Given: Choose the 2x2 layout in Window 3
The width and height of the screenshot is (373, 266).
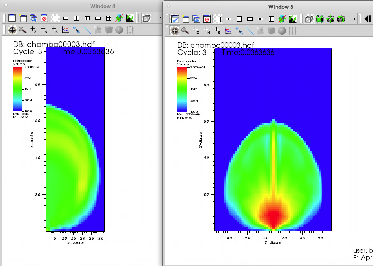Looking at the screenshot, I should 239,19.
